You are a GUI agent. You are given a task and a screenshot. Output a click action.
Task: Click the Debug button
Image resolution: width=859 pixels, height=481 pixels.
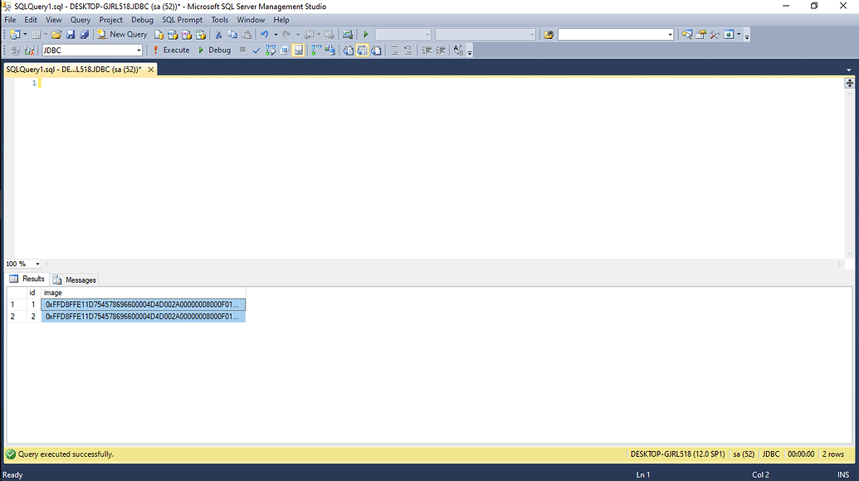coord(217,50)
